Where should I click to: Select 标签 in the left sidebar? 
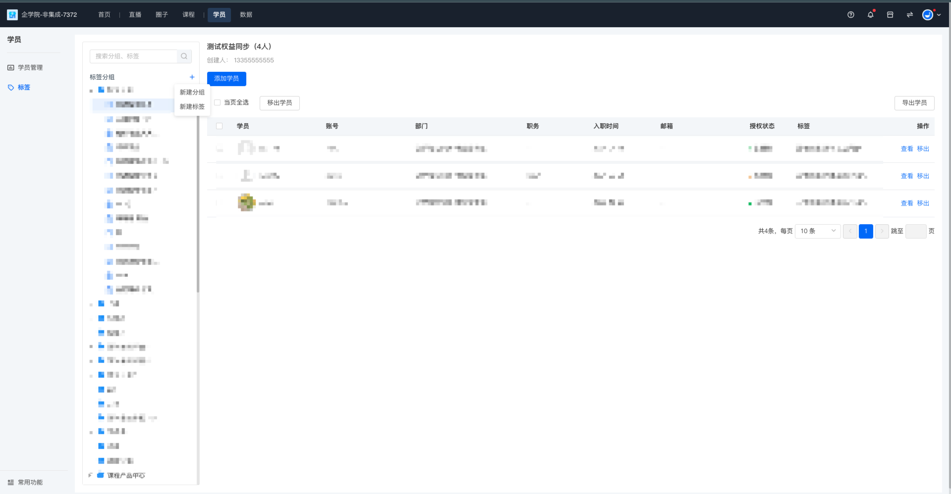pyautogui.click(x=24, y=88)
